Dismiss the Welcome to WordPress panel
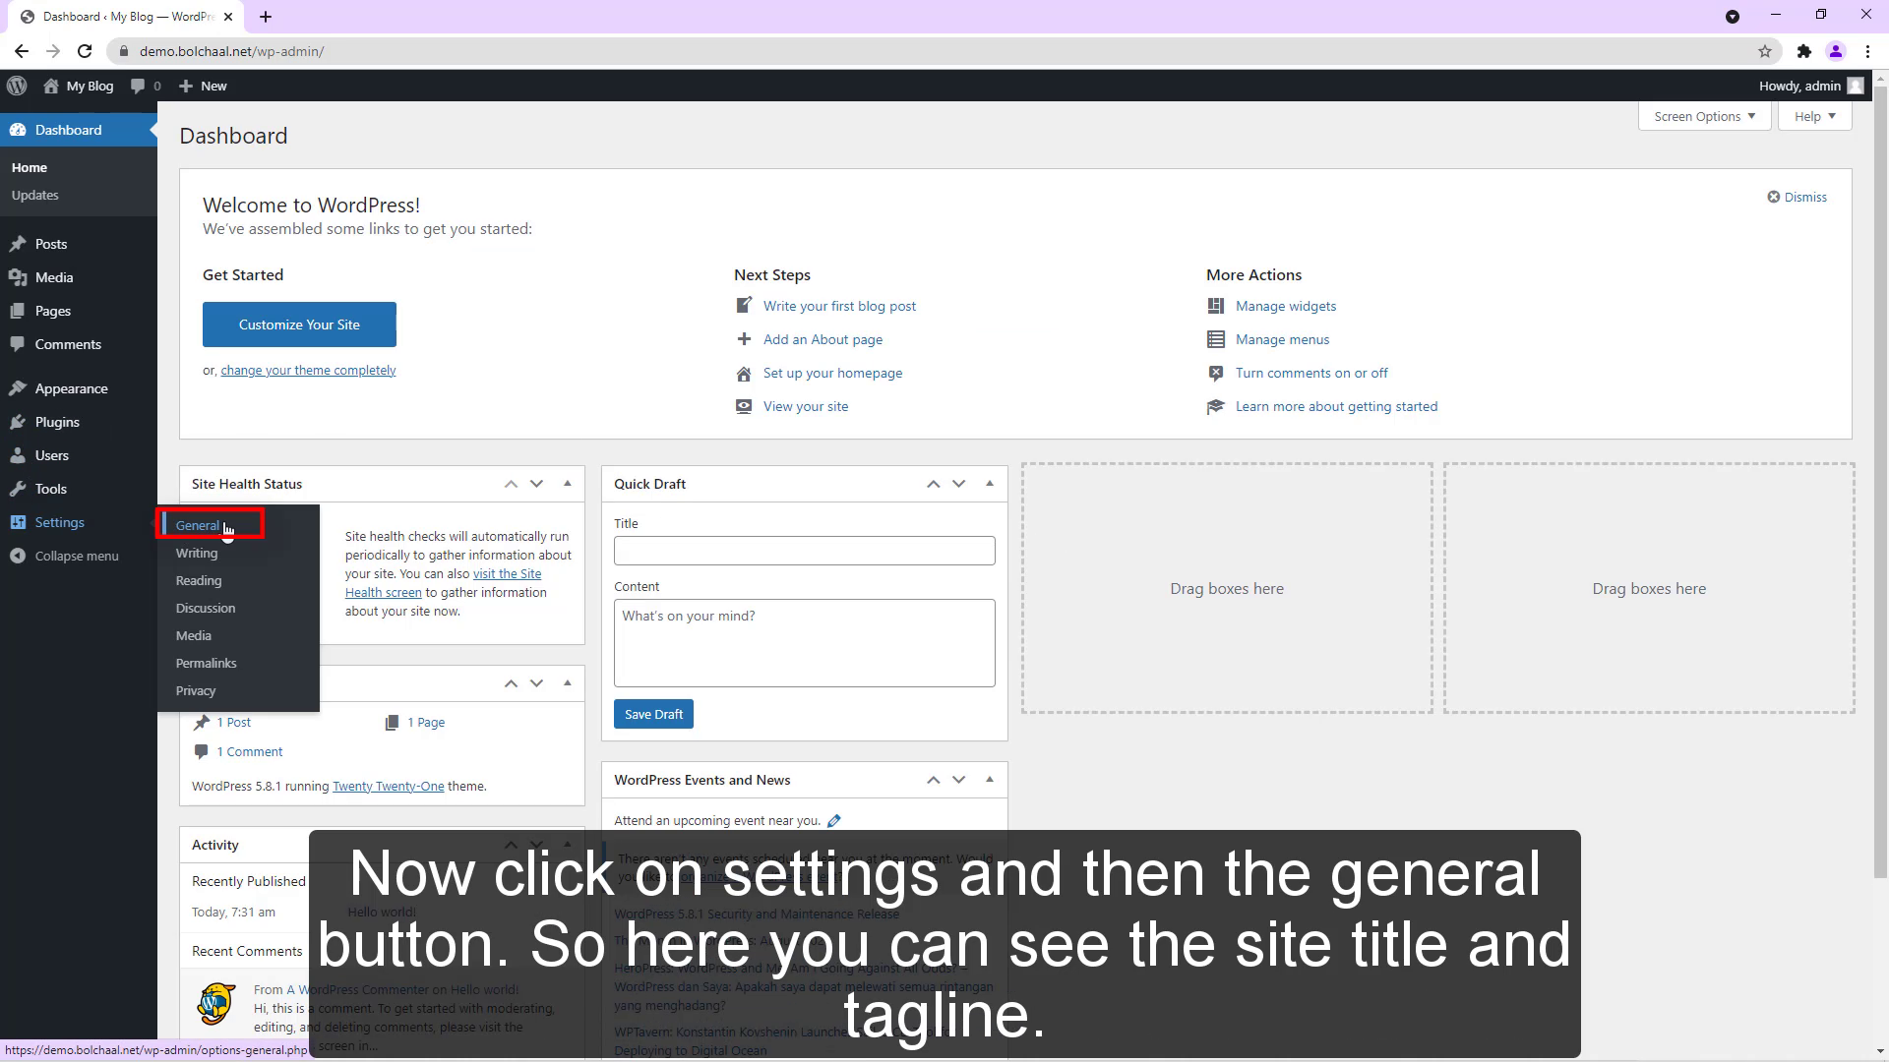 [1797, 197]
